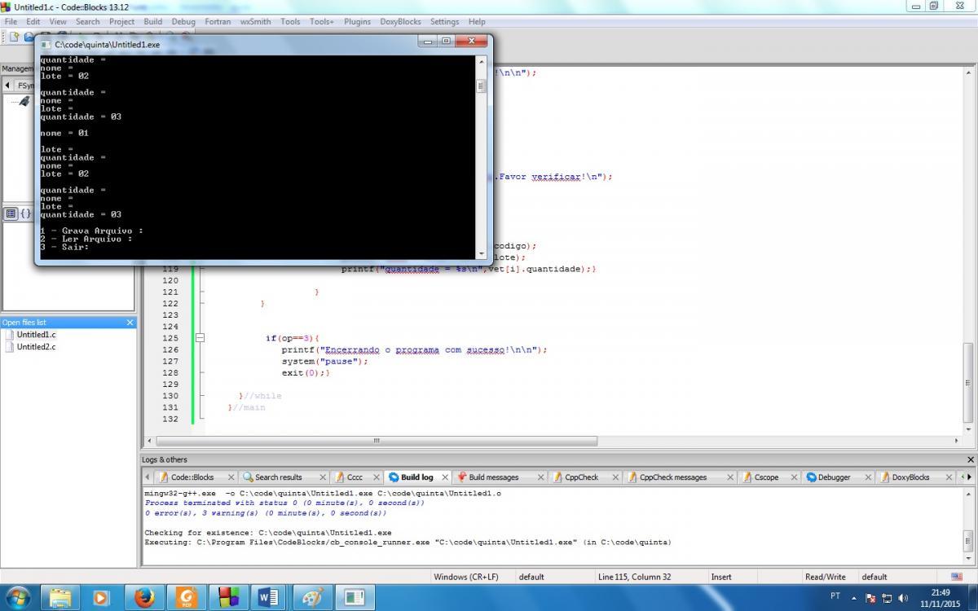Switch to Code::Blocks via its taskbar icon
Screen dimensions: 978x611
click(x=228, y=597)
